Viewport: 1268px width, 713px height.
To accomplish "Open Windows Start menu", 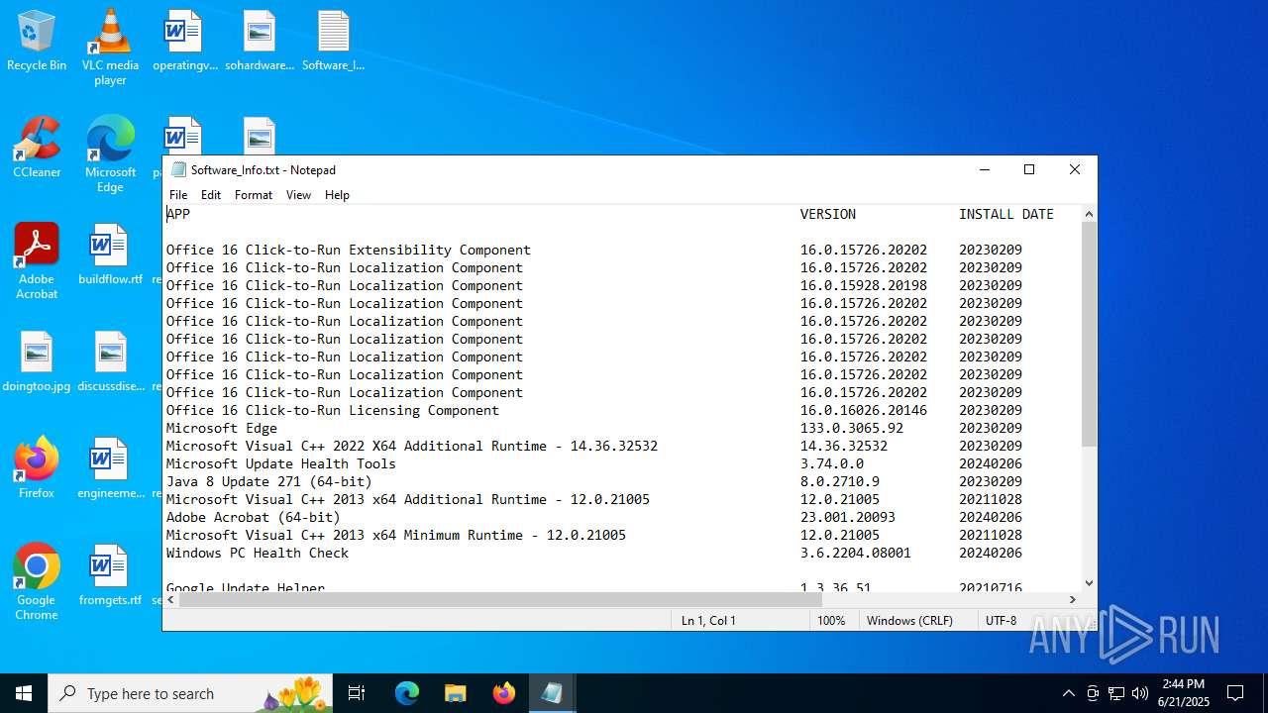I will pyautogui.click(x=24, y=693).
